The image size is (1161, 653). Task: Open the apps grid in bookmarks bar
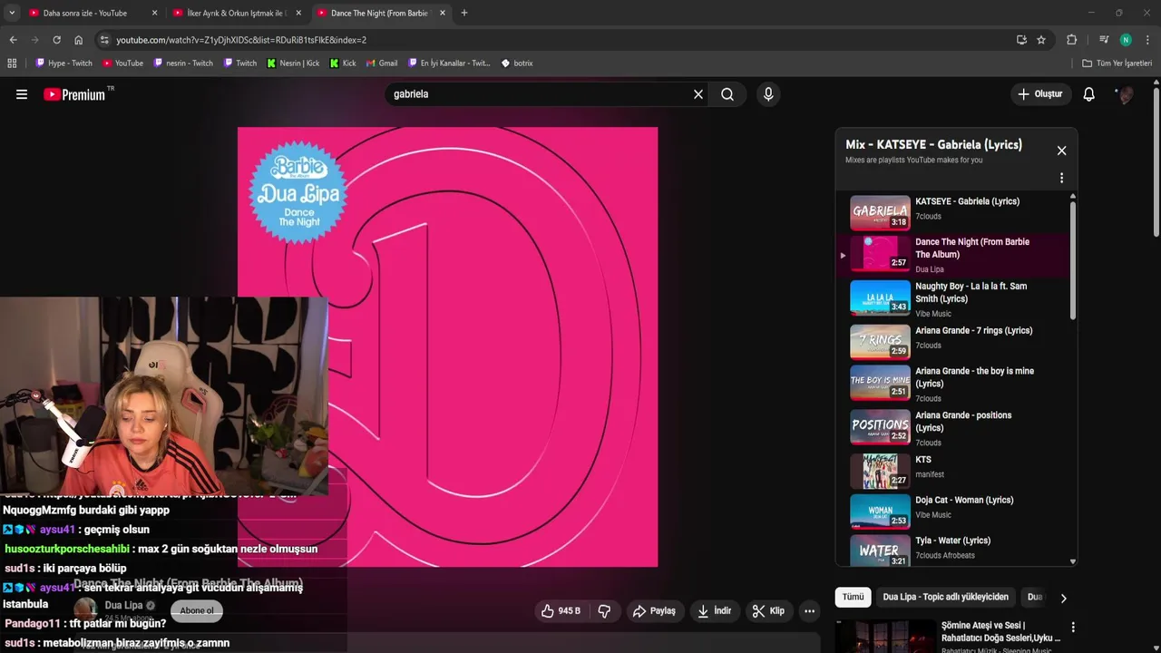[x=12, y=63]
